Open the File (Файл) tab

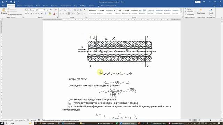coord(3,6)
